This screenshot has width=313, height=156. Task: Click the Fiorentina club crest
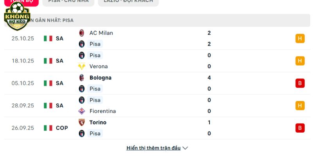coord(82,111)
